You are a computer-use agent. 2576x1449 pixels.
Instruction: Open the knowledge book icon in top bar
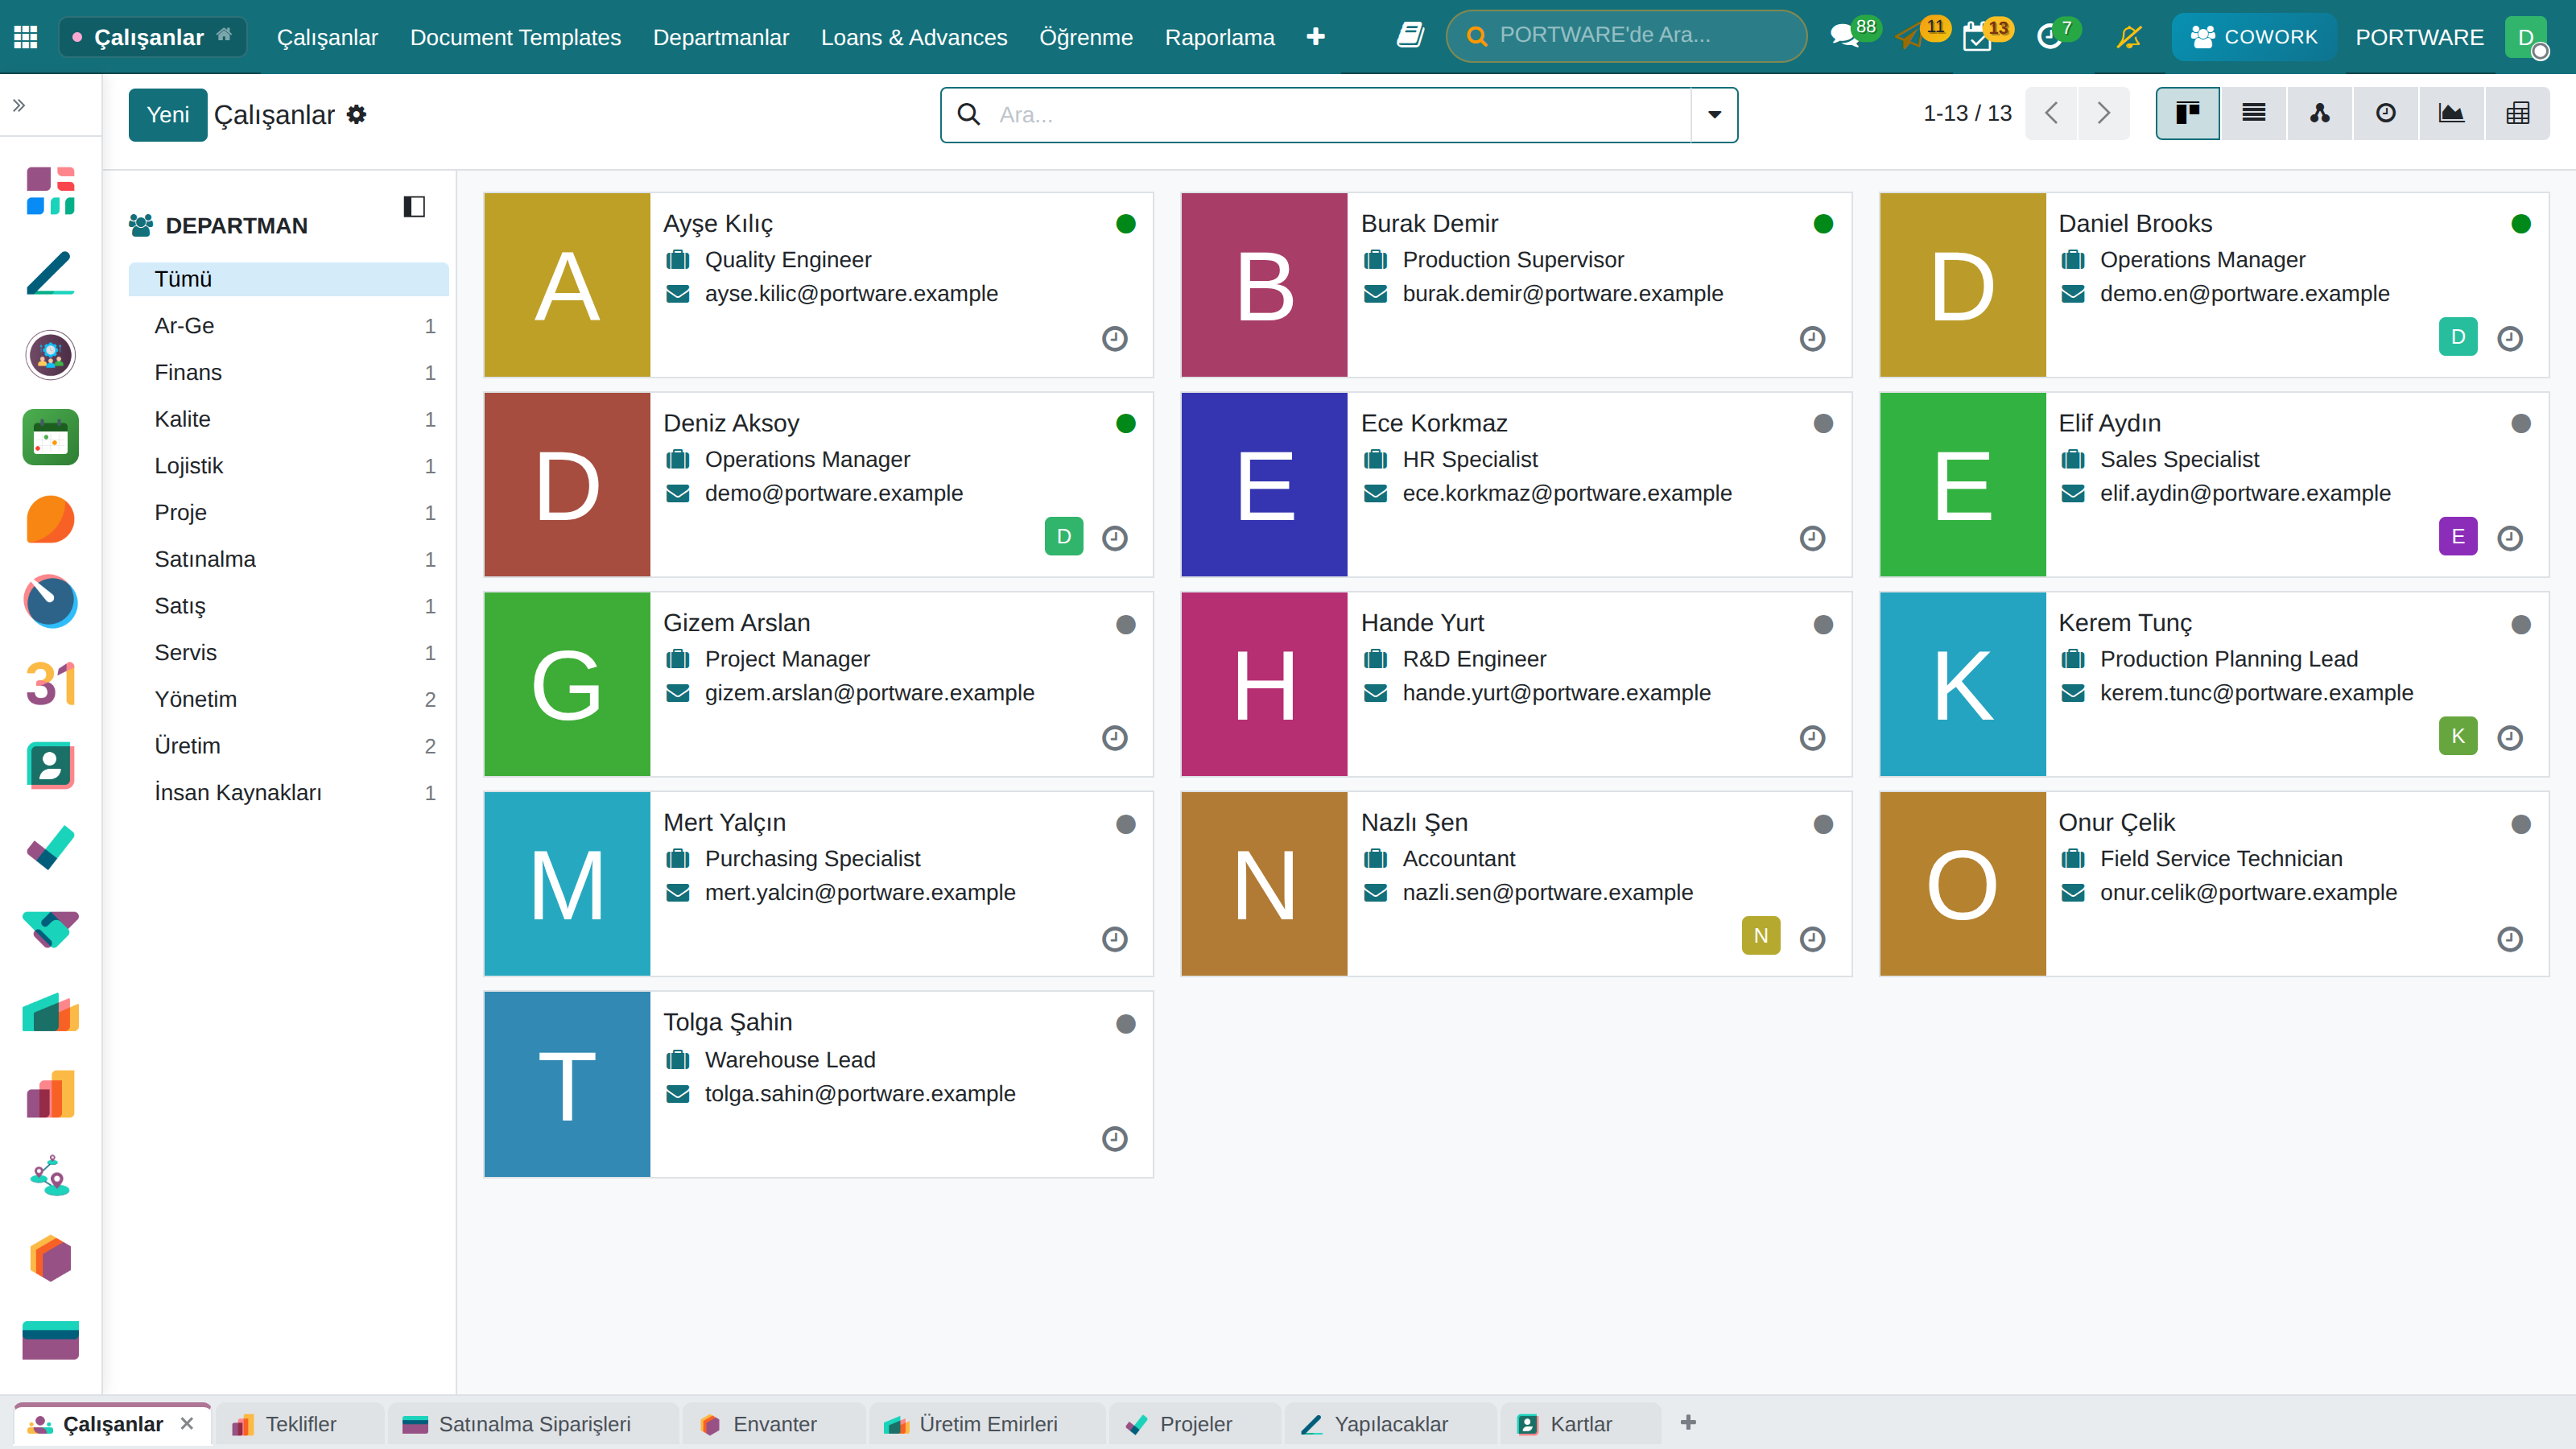[1410, 36]
